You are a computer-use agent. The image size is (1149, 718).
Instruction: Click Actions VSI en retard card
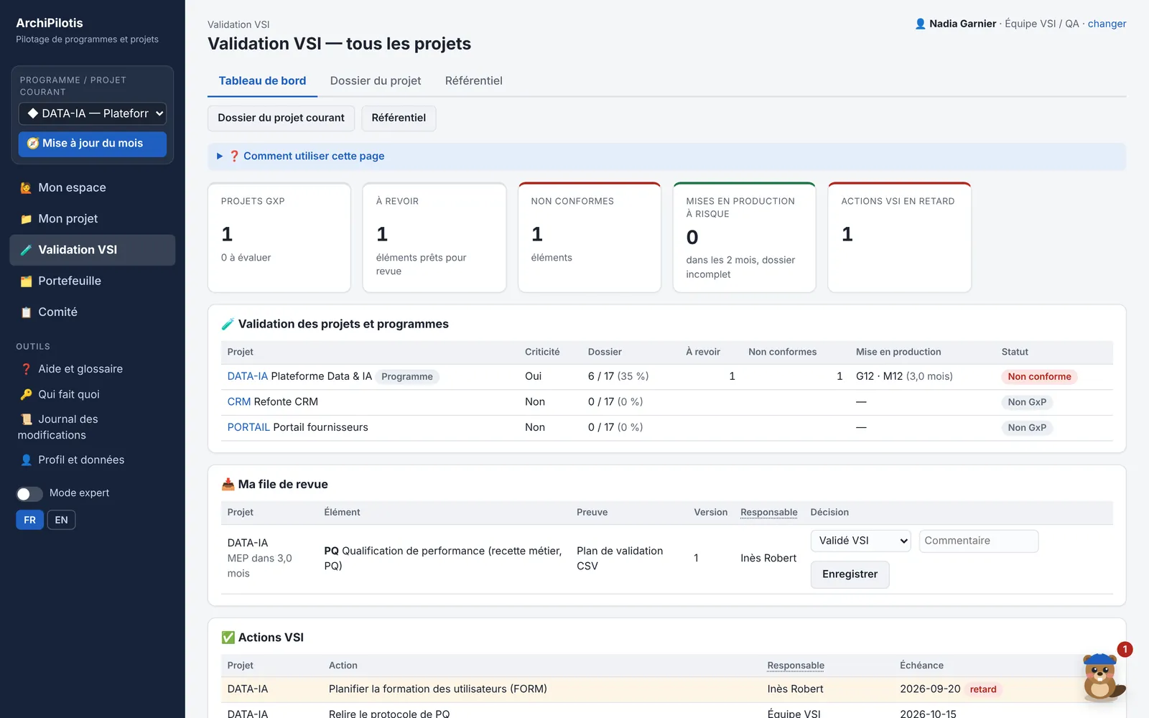coord(899,238)
